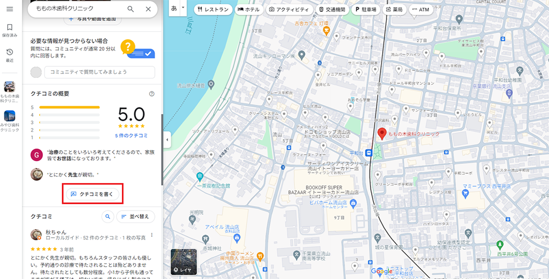Search within reviews magnifier button
Image resolution: width=549 pixels, height=279 pixels.
(108, 217)
